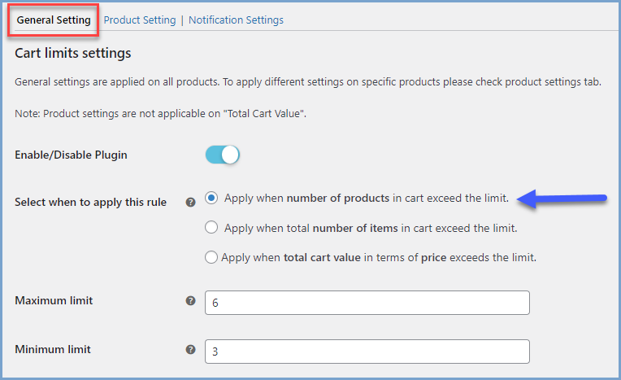Click the blue arrow annotation
621x380 pixels.
point(565,198)
